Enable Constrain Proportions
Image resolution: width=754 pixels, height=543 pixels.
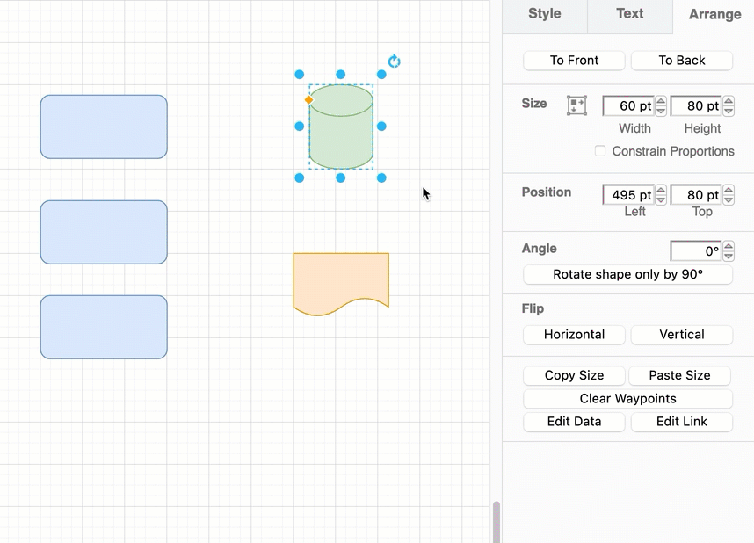click(x=599, y=150)
